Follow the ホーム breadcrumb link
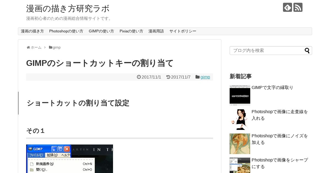Image resolution: width=330 pixels, height=173 pixels. point(36,48)
